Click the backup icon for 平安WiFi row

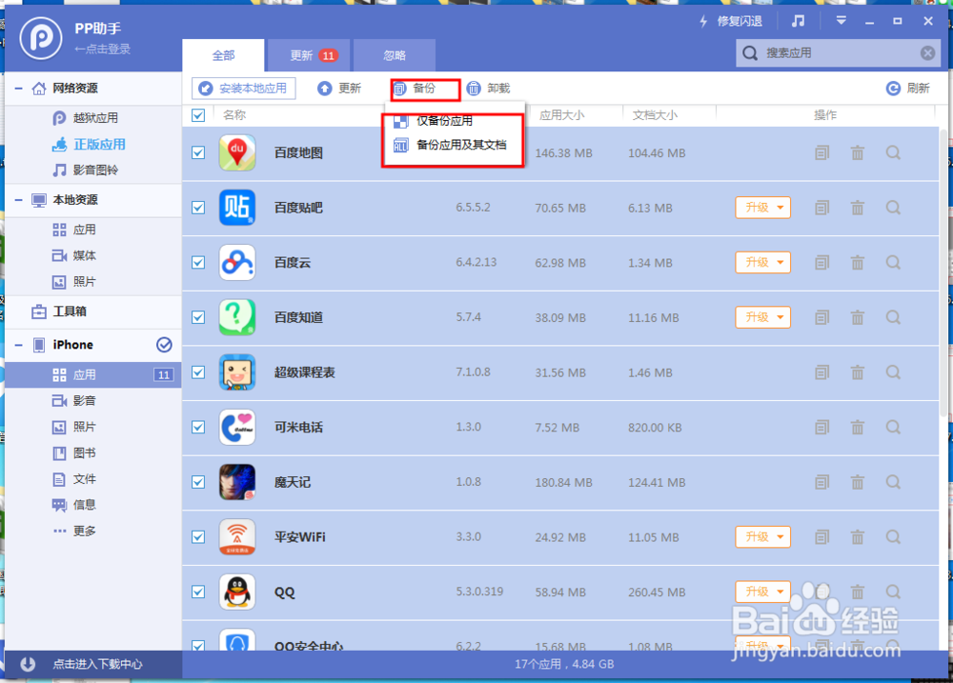pos(821,537)
